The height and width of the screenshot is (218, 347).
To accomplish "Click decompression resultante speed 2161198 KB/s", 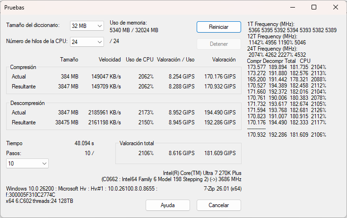I will tap(104, 122).
